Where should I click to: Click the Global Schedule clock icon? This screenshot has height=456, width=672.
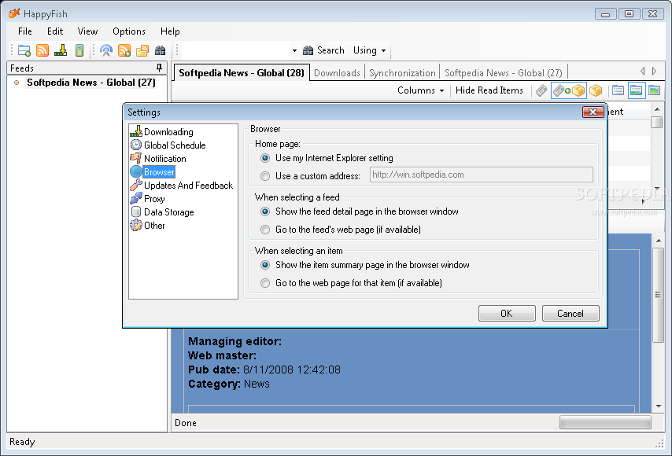[136, 145]
